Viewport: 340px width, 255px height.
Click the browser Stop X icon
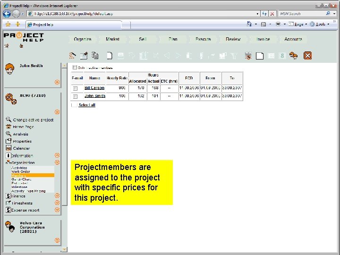coord(272,14)
